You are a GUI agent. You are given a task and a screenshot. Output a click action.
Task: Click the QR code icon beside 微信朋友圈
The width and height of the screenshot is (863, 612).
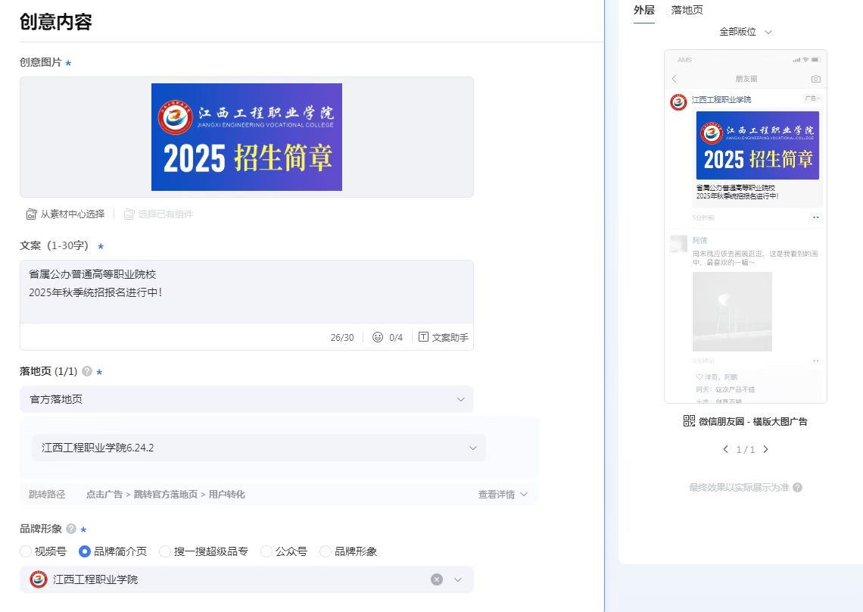689,421
